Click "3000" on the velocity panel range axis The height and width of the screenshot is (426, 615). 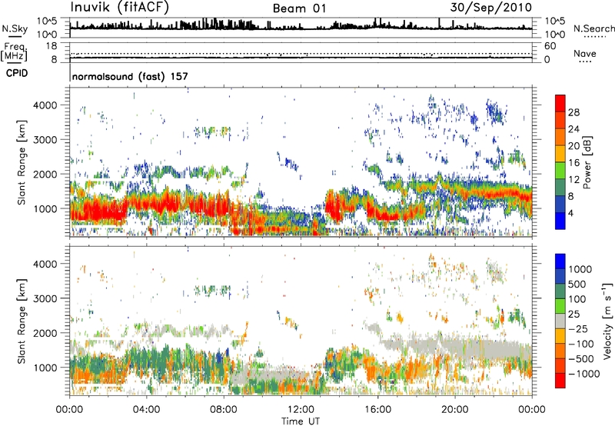45,298
